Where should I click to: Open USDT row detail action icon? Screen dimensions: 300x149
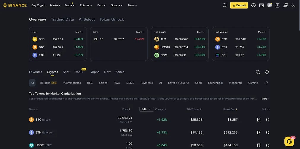click(x=259, y=145)
